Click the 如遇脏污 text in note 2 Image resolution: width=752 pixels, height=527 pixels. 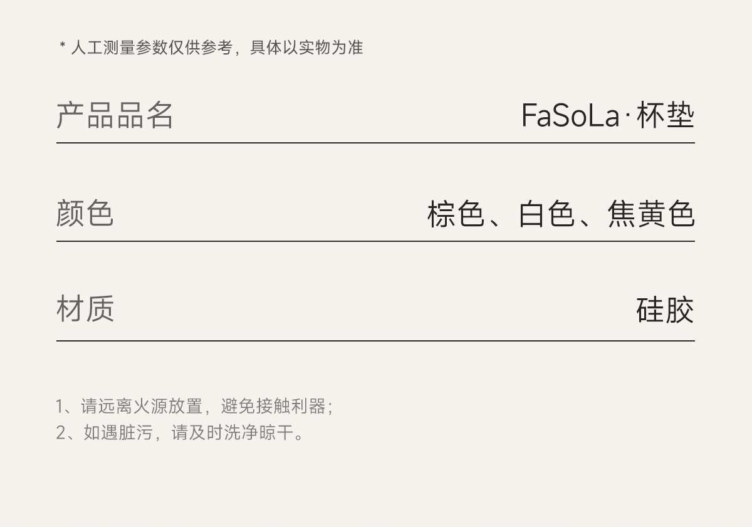pos(118,432)
